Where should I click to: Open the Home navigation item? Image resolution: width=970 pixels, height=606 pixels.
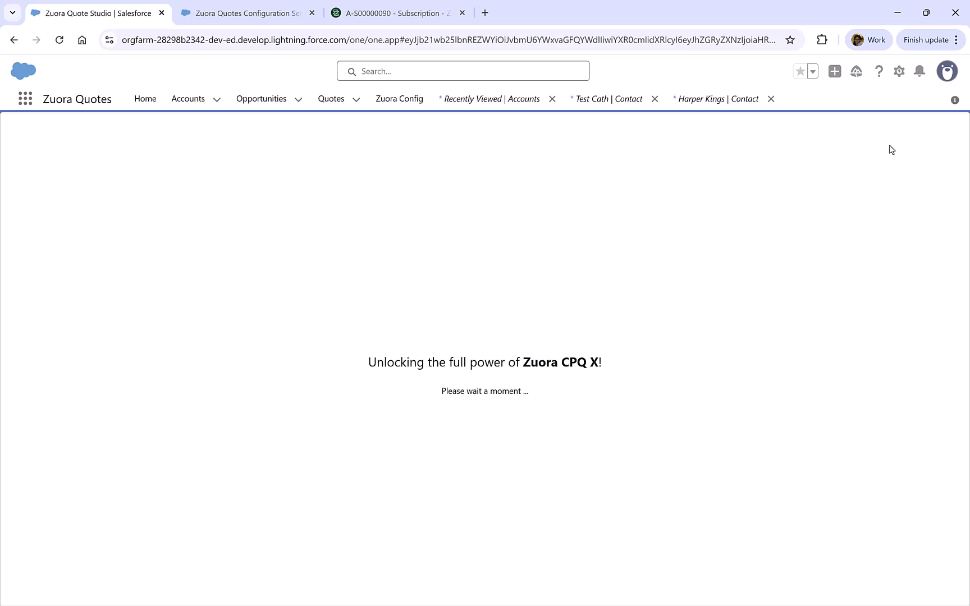coord(145,99)
